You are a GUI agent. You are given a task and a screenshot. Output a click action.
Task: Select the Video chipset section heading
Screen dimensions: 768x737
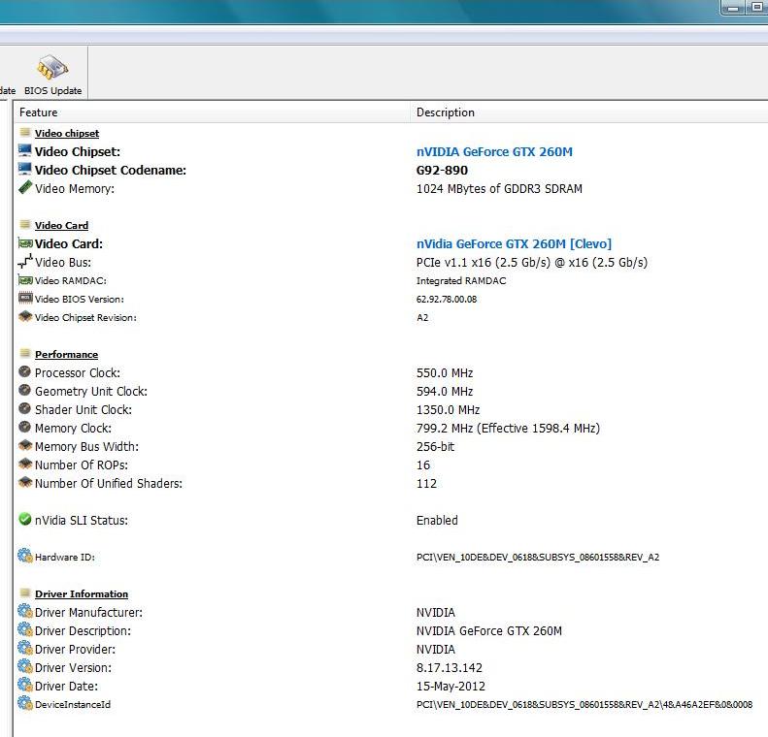coord(67,134)
